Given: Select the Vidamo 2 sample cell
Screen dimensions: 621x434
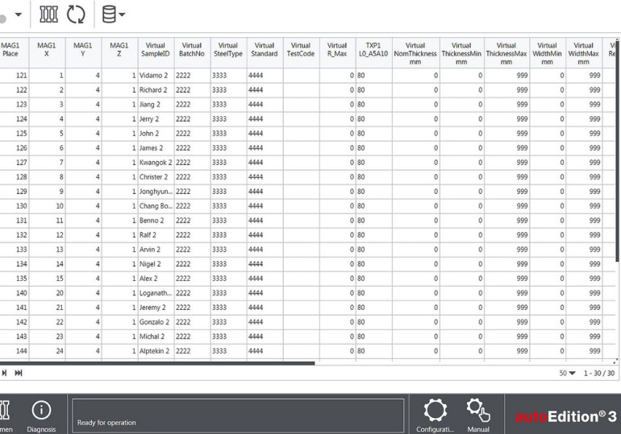Looking at the screenshot, I should pos(153,76).
